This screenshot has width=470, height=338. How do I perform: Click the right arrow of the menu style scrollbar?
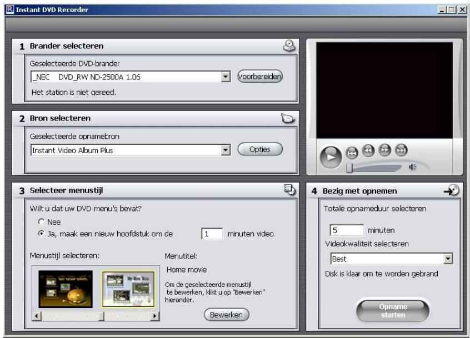154,316
